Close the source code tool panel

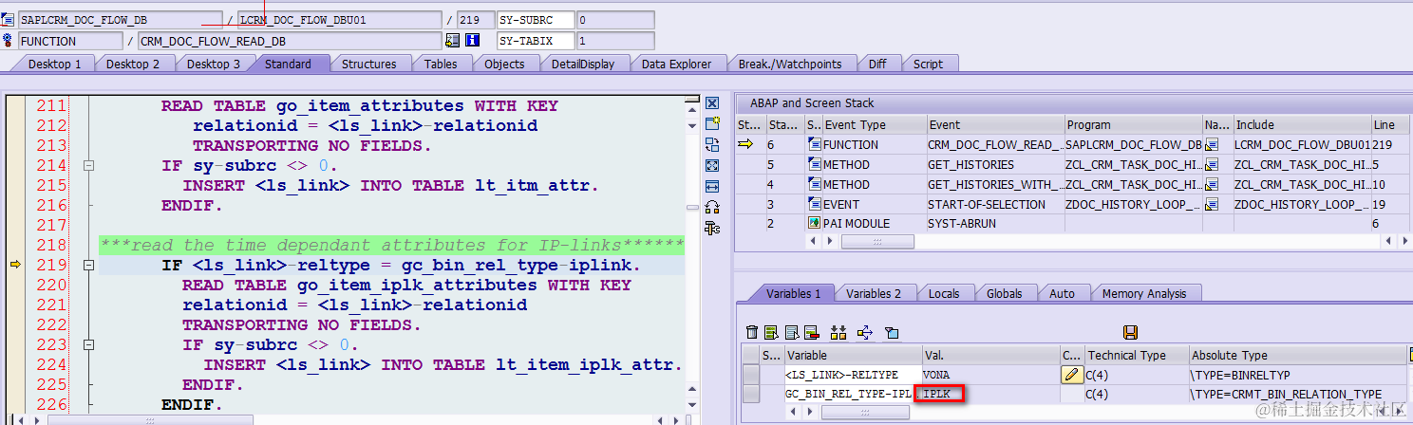(x=712, y=103)
